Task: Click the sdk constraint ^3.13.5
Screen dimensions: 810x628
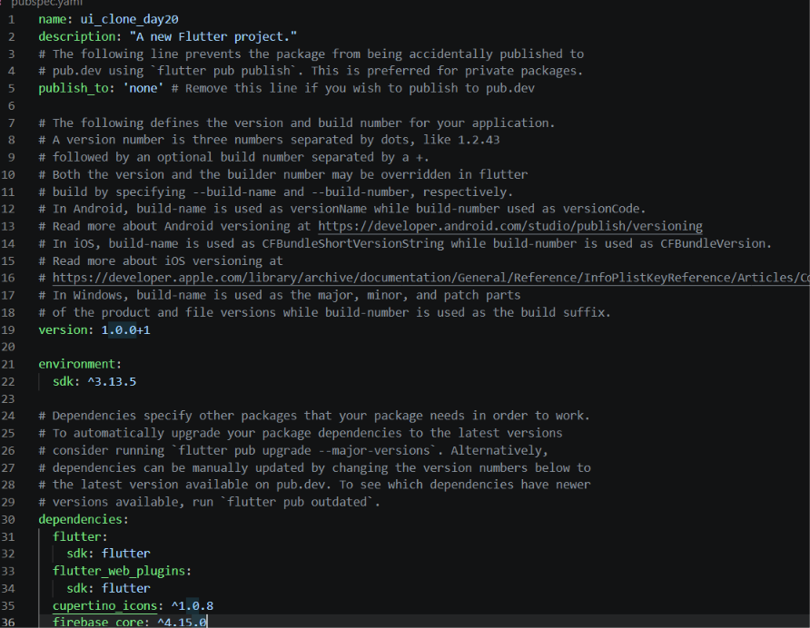Action: pos(112,382)
